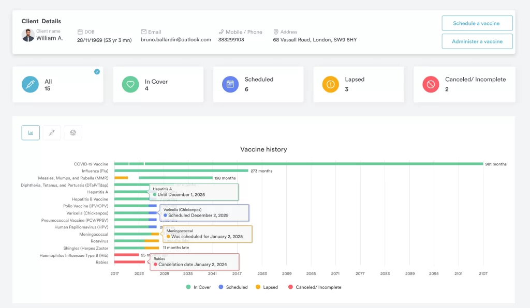
Task: Select the bar chart view icon
Action: click(x=31, y=132)
